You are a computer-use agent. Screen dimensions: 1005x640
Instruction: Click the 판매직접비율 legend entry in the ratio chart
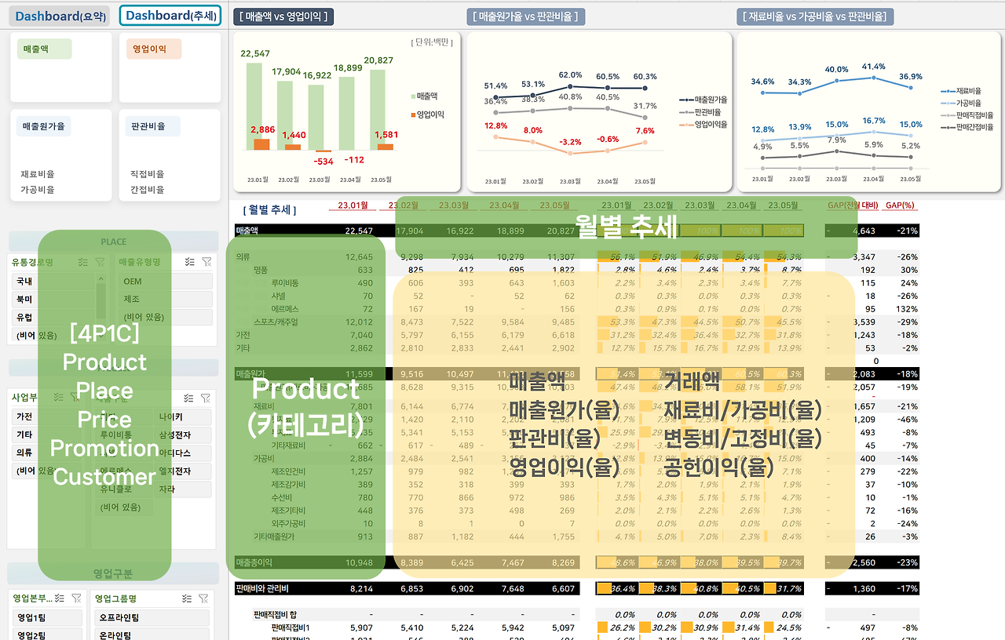pyautogui.click(x=967, y=115)
